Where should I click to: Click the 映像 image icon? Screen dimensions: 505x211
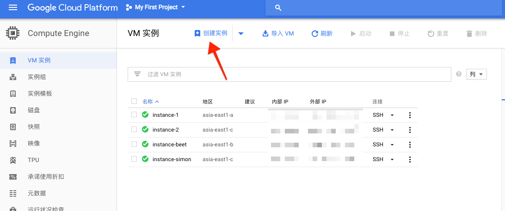click(13, 144)
